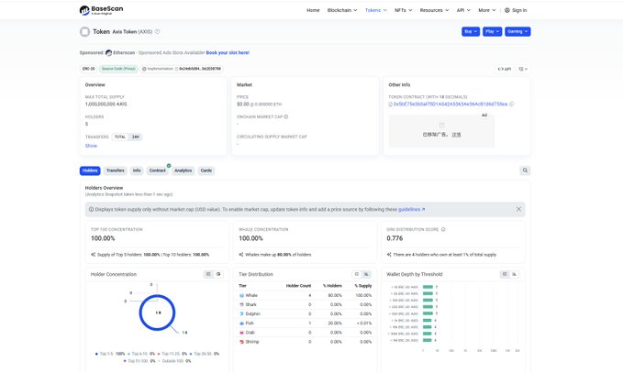Open the Analytics tab
The height and width of the screenshot is (373, 623).
[184, 170]
